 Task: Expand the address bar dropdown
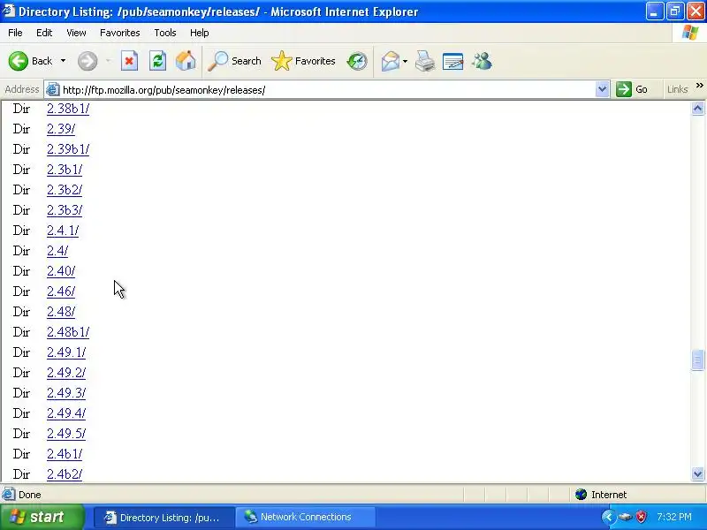tap(602, 89)
